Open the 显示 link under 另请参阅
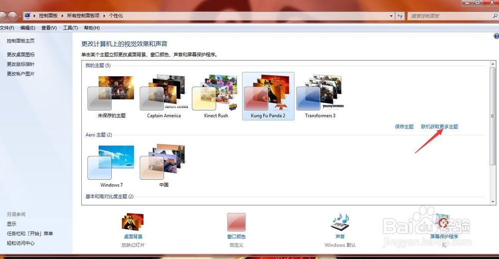The height and width of the screenshot is (259, 499). 11,224
